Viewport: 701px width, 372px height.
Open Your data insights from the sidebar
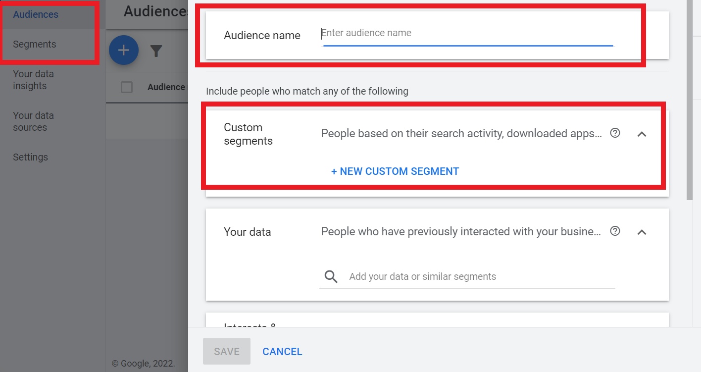(33, 79)
